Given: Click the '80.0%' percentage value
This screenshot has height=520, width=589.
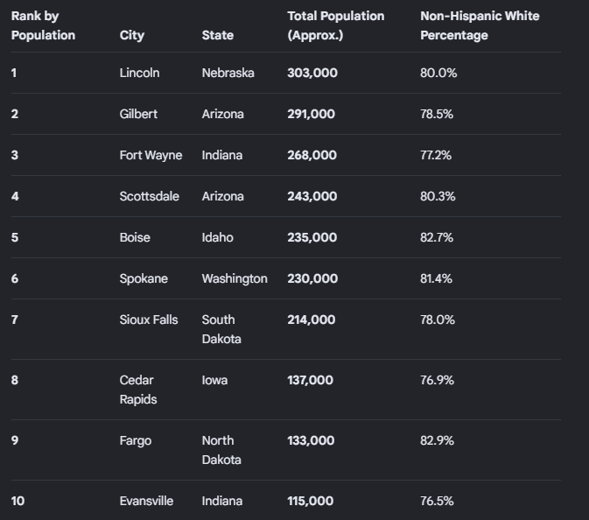Looking at the screenshot, I should point(438,73).
